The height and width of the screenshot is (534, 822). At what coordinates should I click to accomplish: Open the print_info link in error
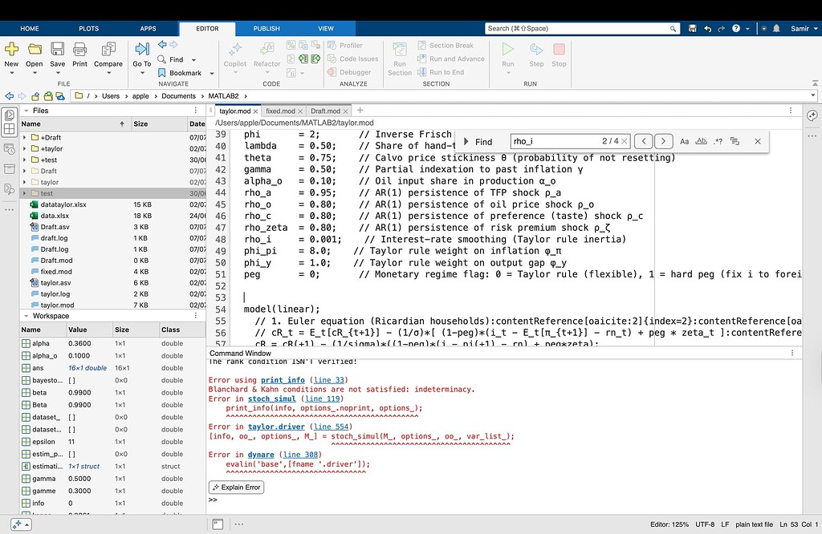pos(283,380)
